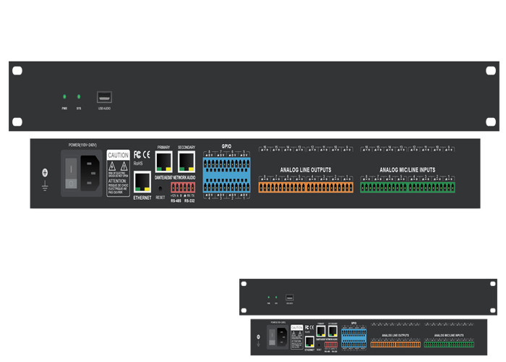
Task: Select the Primary Dante network port
Action: [165, 162]
